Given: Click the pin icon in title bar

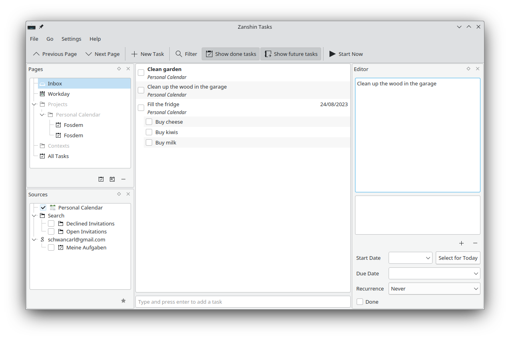Looking at the screenshot, I should click(x=41, y=27).
